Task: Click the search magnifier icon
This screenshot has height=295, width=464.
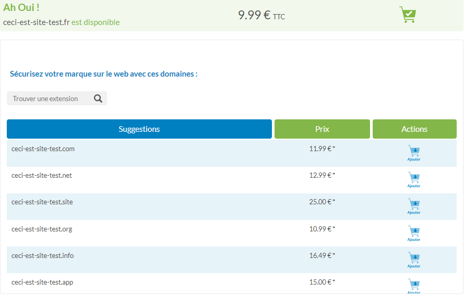Action: pos(98,99)
